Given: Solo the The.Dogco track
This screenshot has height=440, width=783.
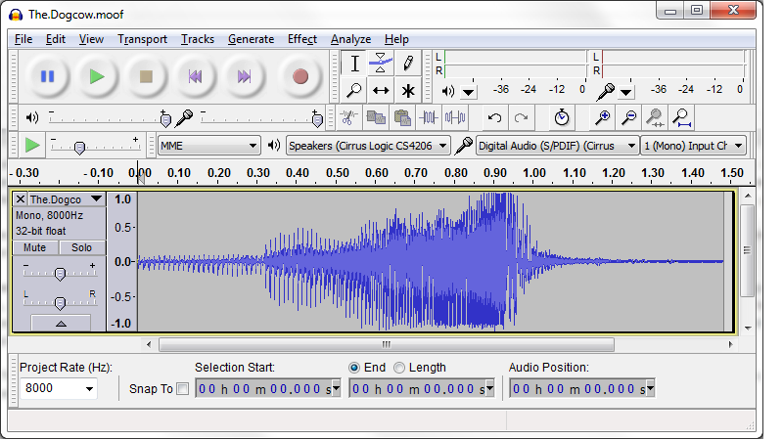Looking at the screenshot, I should point(81,247).
